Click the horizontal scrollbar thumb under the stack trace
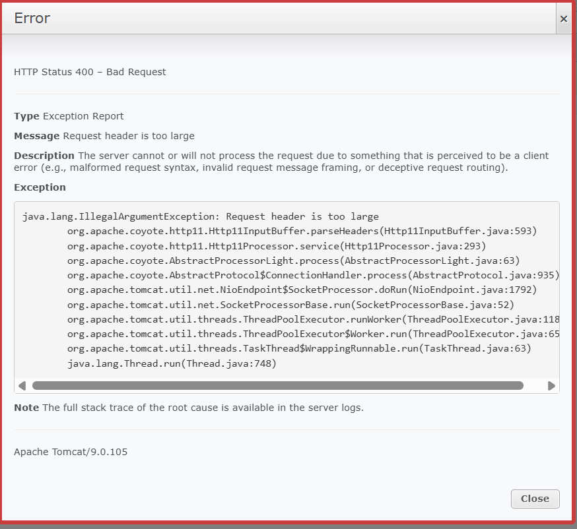Image resolution: width=577 pixels, height=529 pixels. click(x=277, y=386)
